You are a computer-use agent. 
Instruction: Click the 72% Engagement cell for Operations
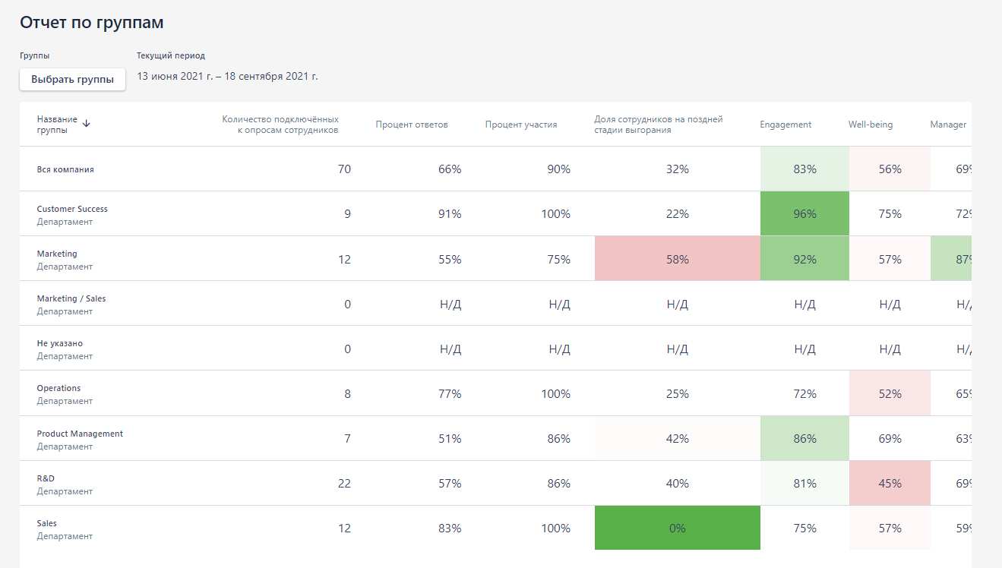(x=804, y=393)
